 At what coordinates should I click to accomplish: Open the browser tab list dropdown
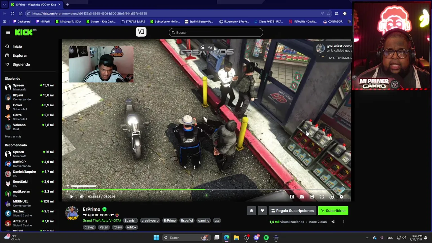(x=4, y=5)
